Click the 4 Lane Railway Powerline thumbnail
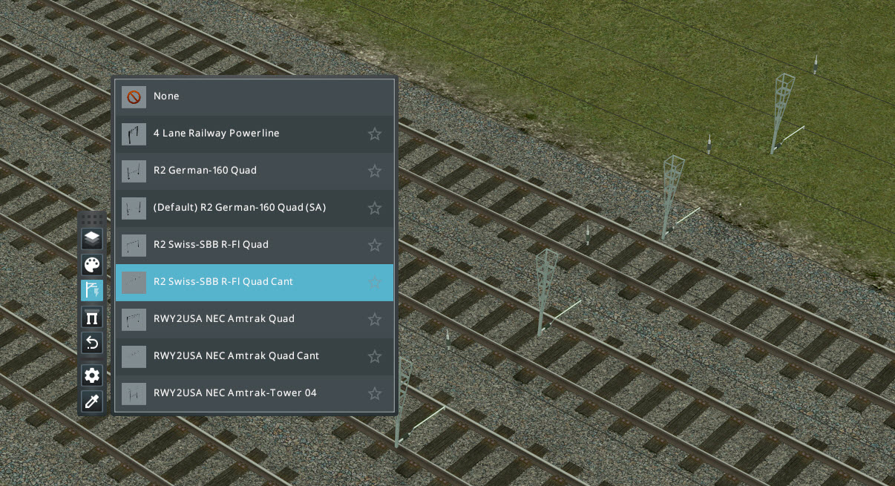 click(134, 134)
